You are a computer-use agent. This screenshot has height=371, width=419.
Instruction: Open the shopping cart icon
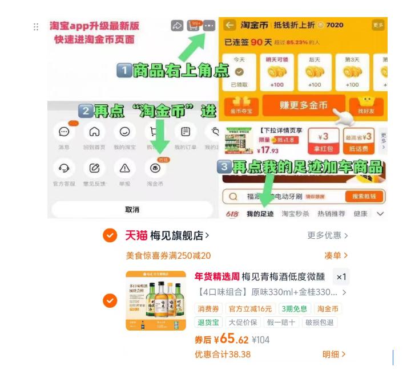click(193, 26)
